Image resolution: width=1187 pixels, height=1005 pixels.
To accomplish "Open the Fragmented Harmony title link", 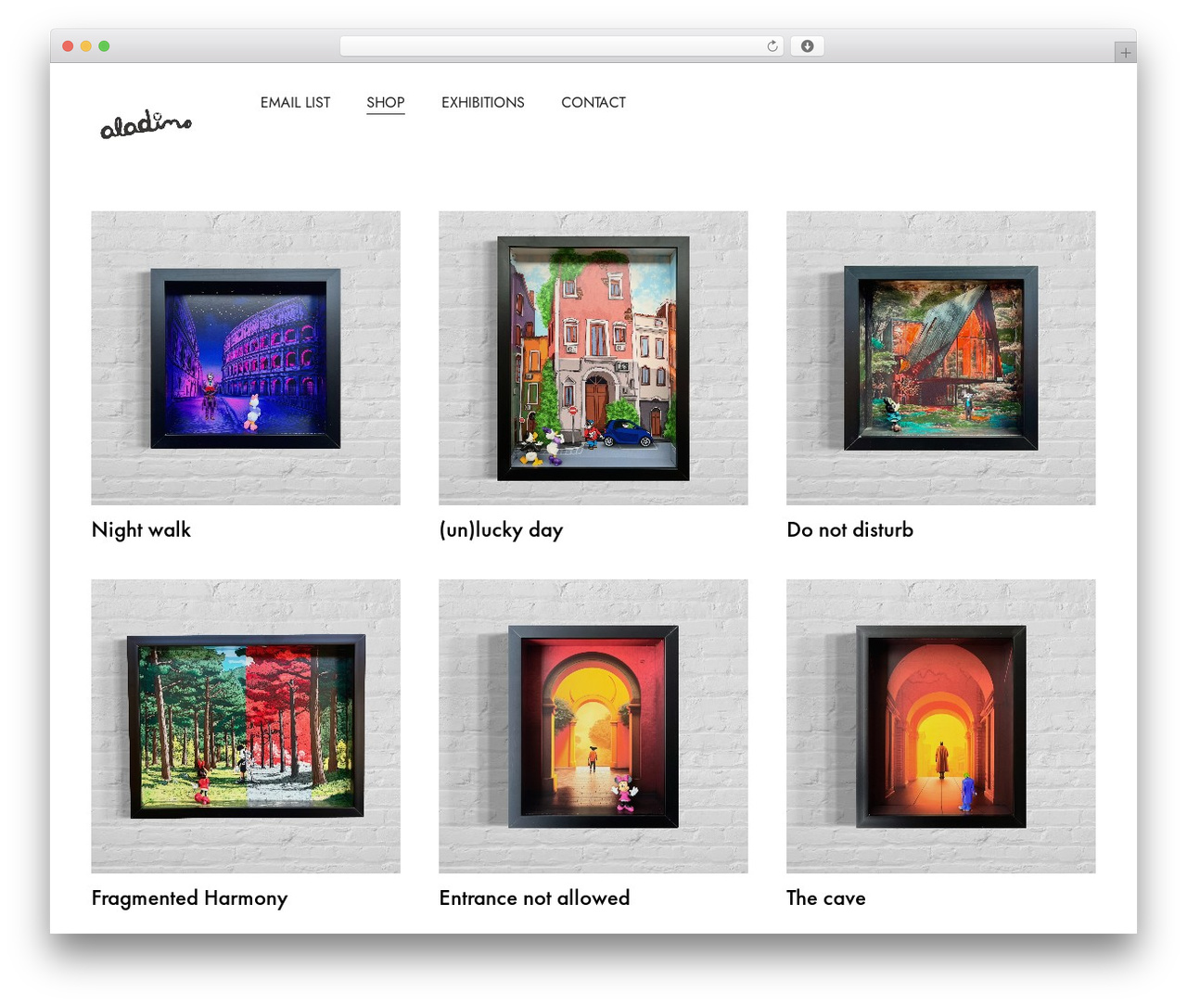I will 189,897.
